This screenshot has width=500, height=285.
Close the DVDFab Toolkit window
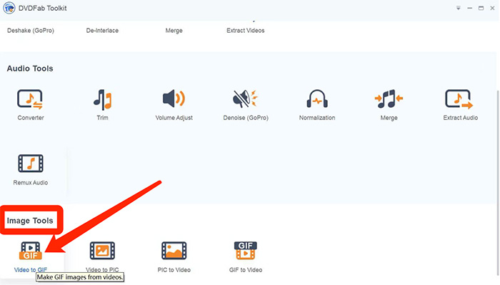pos(492,8)
